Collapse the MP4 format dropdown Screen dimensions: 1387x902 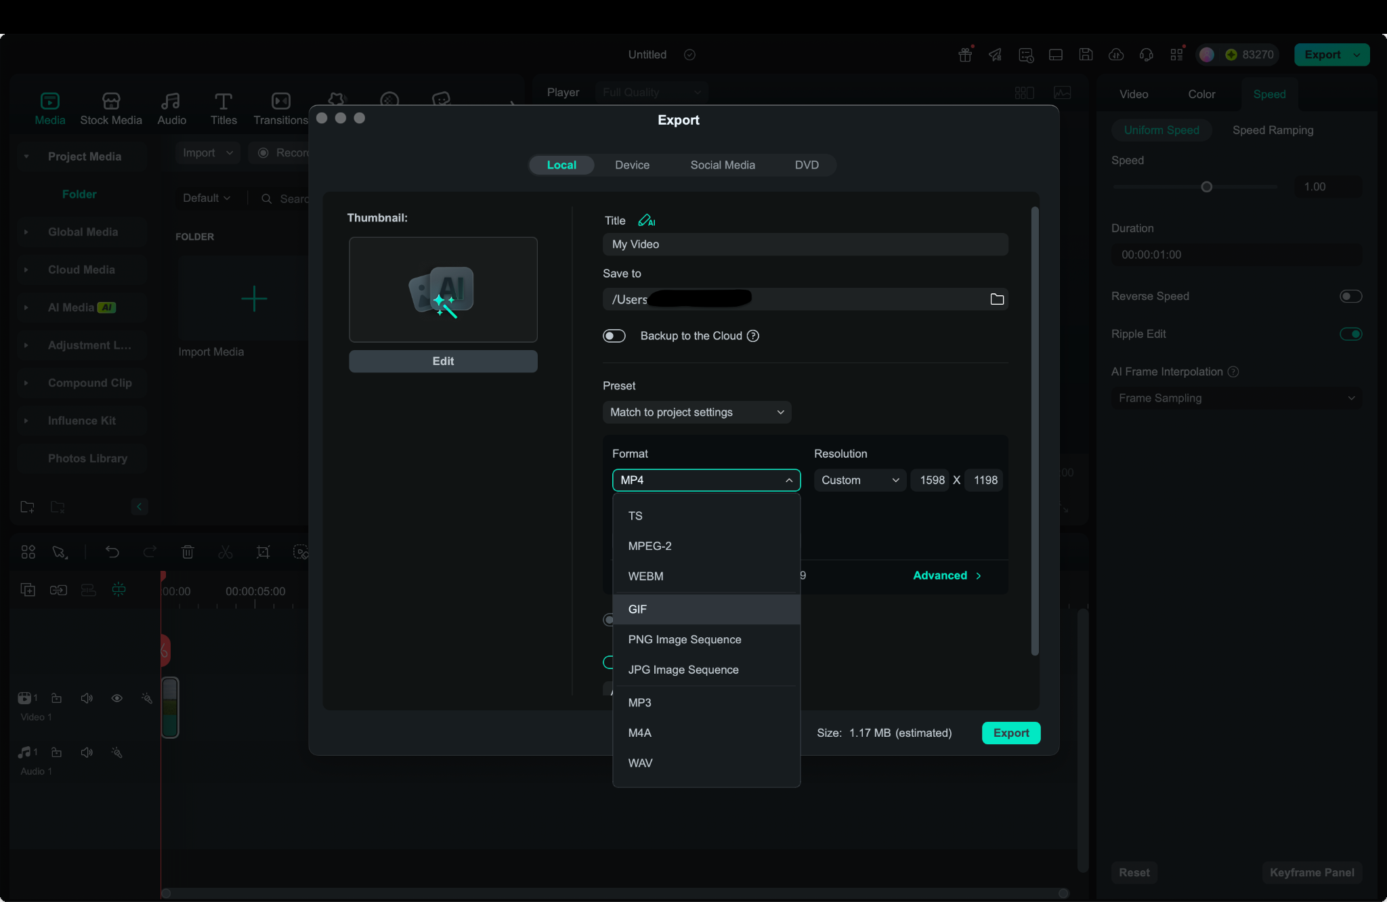point(706,480)
